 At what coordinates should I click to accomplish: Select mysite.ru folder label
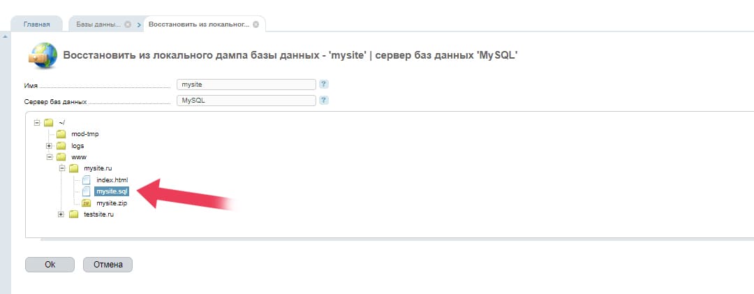click(x=98, y=168)
